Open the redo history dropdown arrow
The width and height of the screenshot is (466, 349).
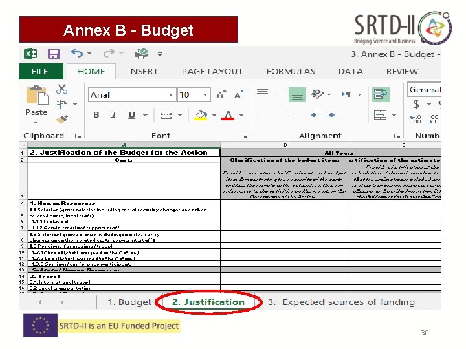[121, 54]
